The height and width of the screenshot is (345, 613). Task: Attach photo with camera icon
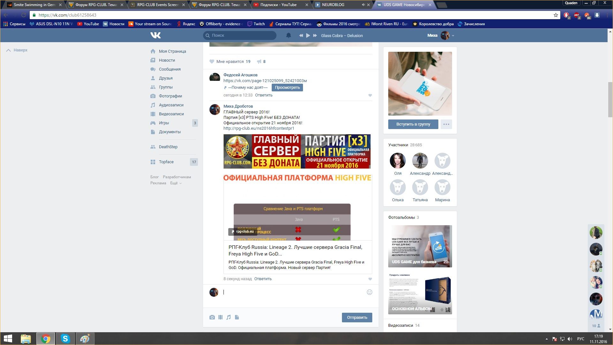[212, 317]
